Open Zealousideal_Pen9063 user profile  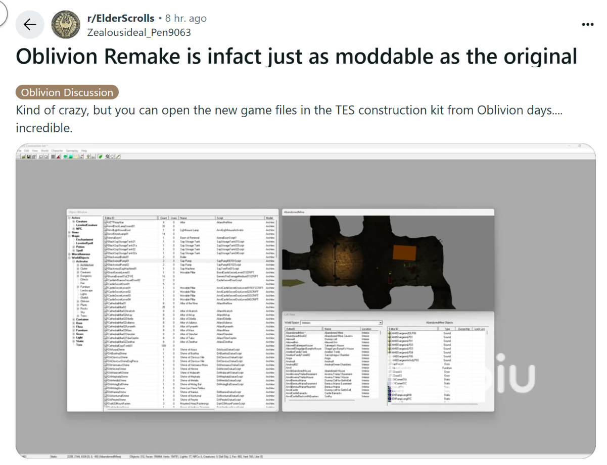139,32
